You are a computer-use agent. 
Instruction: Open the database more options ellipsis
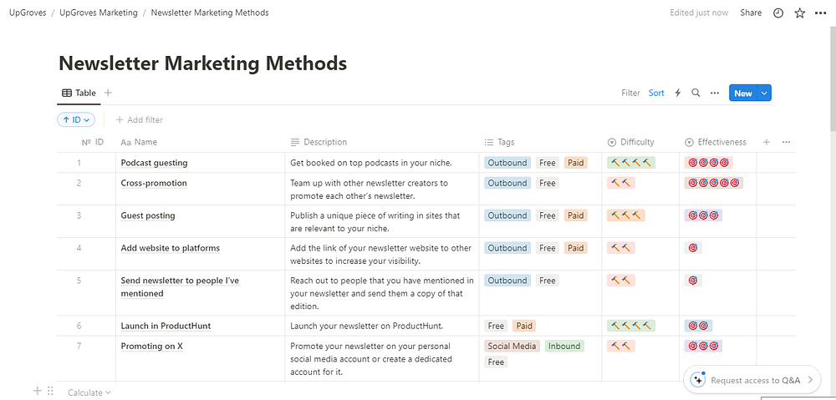coord(714,94)
